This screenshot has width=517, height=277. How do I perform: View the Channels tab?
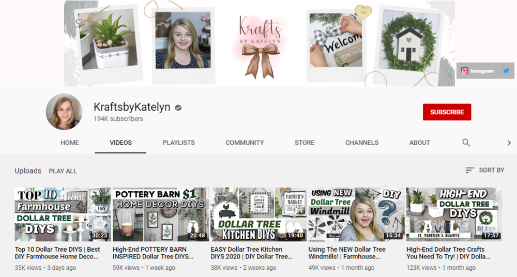coord(362,143)
